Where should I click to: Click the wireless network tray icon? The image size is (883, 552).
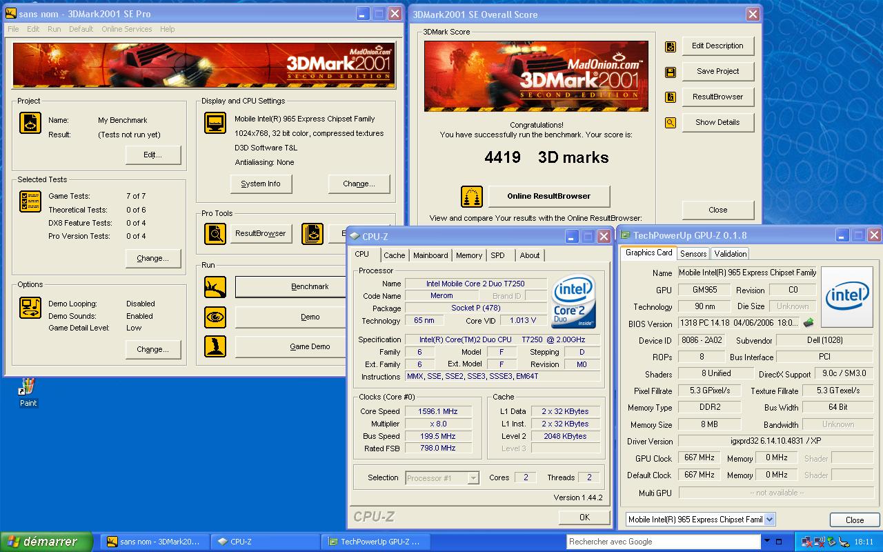click(818, 542)
